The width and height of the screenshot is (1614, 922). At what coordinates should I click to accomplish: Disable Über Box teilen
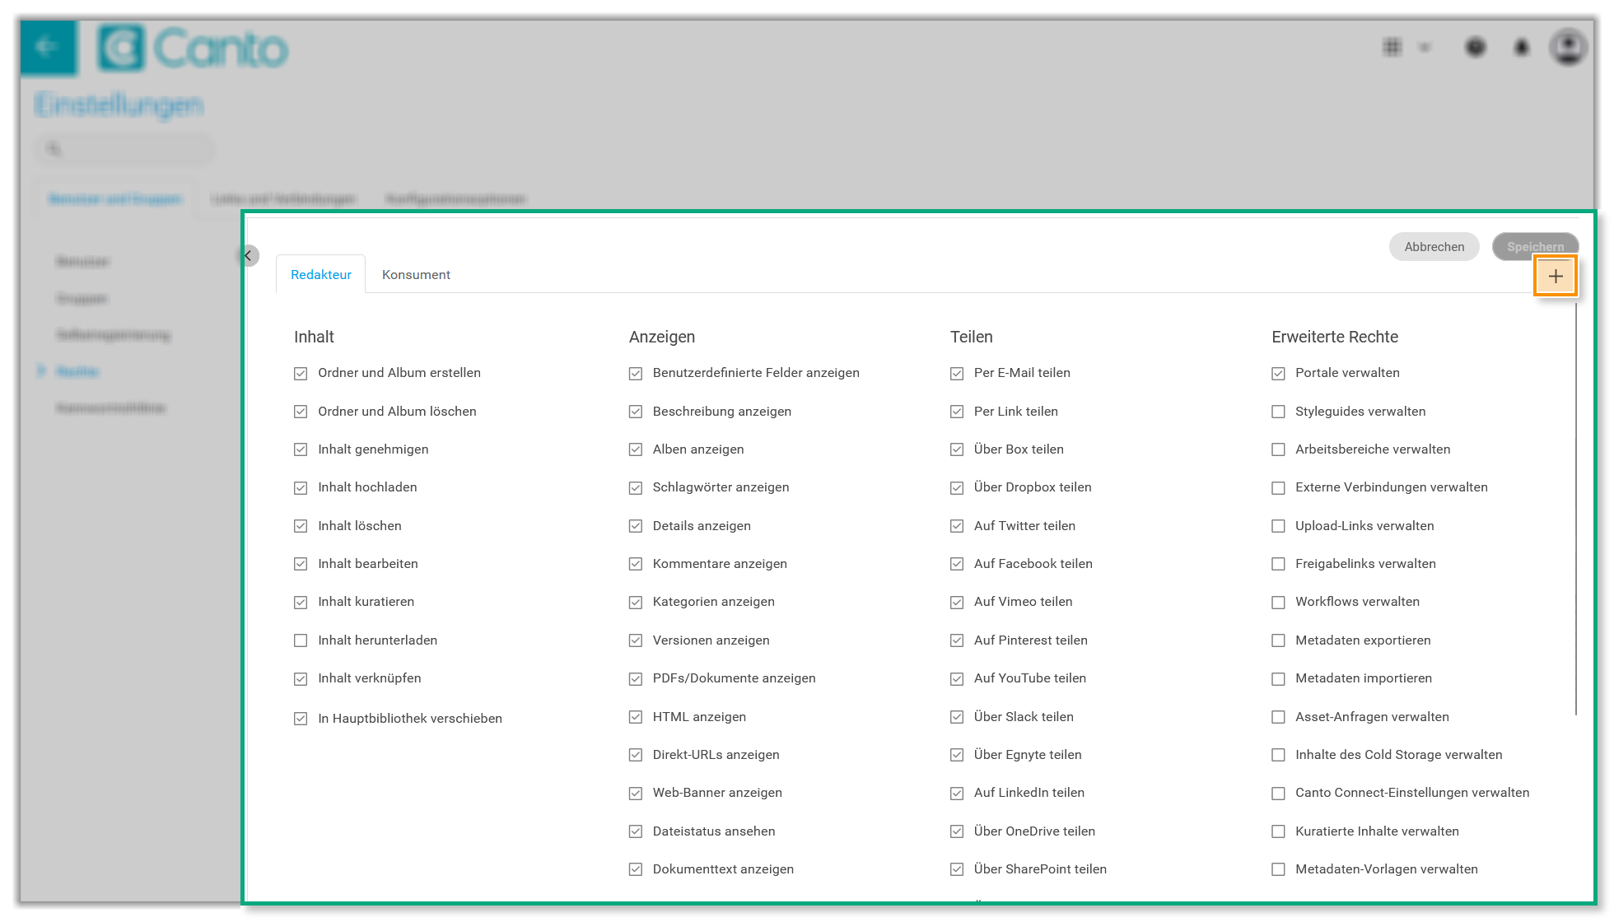click(x=957, y=449)
